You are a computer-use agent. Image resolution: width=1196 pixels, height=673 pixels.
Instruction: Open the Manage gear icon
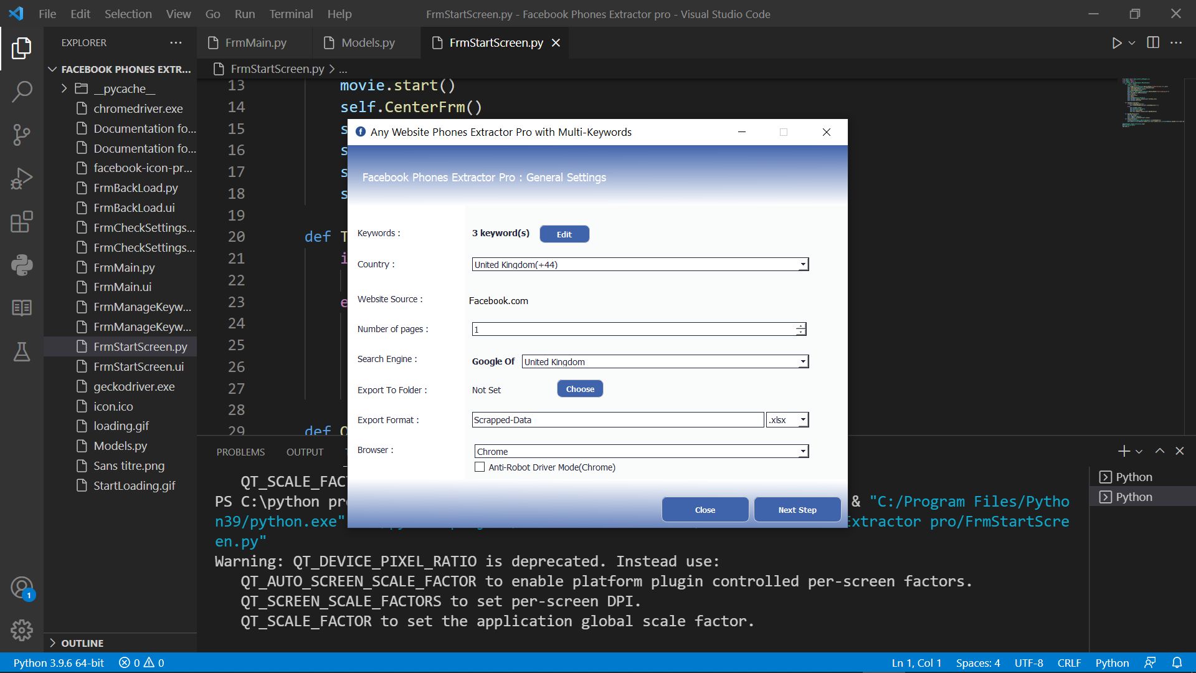[x=22, y=631]
